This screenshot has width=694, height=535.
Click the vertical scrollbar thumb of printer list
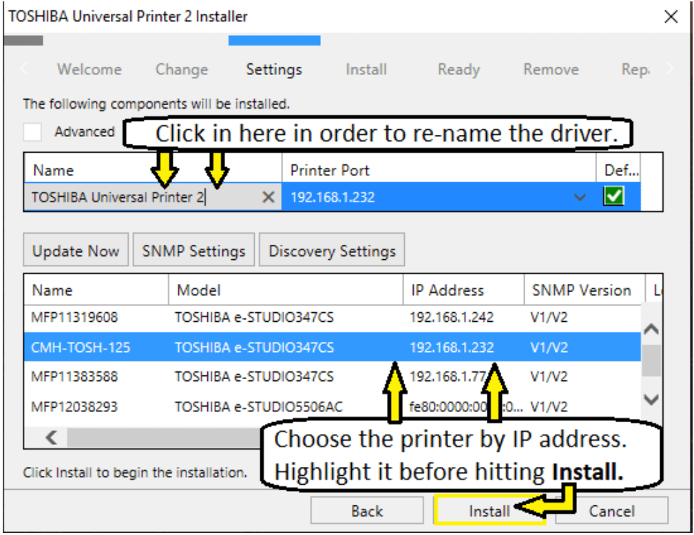coord(651,361)
